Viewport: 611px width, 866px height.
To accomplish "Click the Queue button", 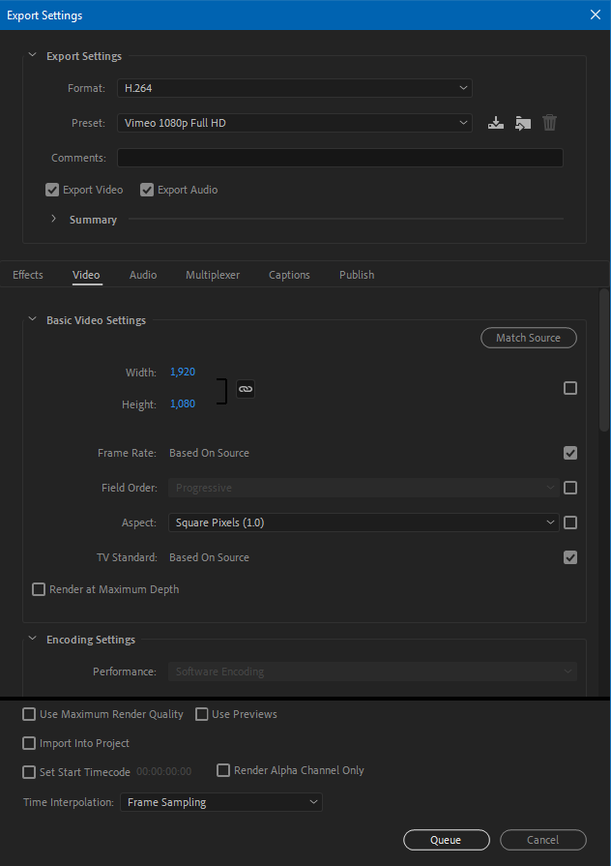I will click(x=446, y=840).
